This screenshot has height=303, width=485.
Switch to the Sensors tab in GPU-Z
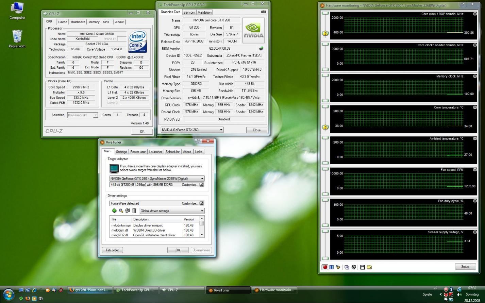click(x=189, y=12)
